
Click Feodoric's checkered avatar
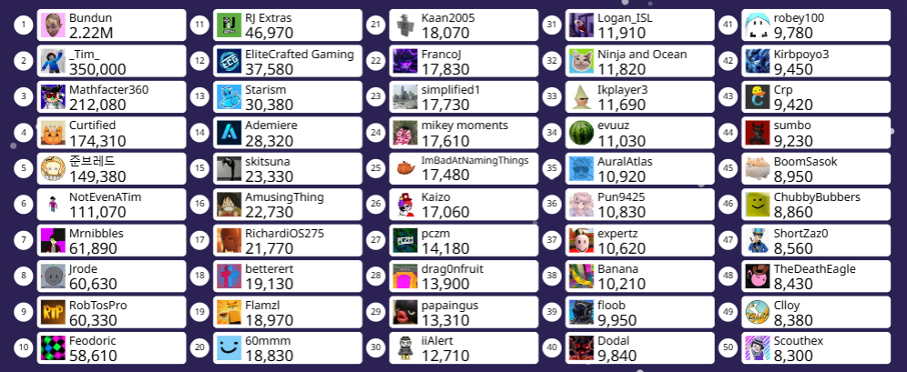[x=53, y=347]
